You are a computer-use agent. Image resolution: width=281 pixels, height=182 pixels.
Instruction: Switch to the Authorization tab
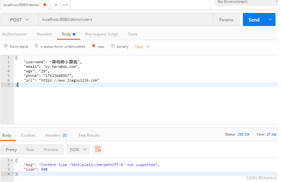(15, 34)
